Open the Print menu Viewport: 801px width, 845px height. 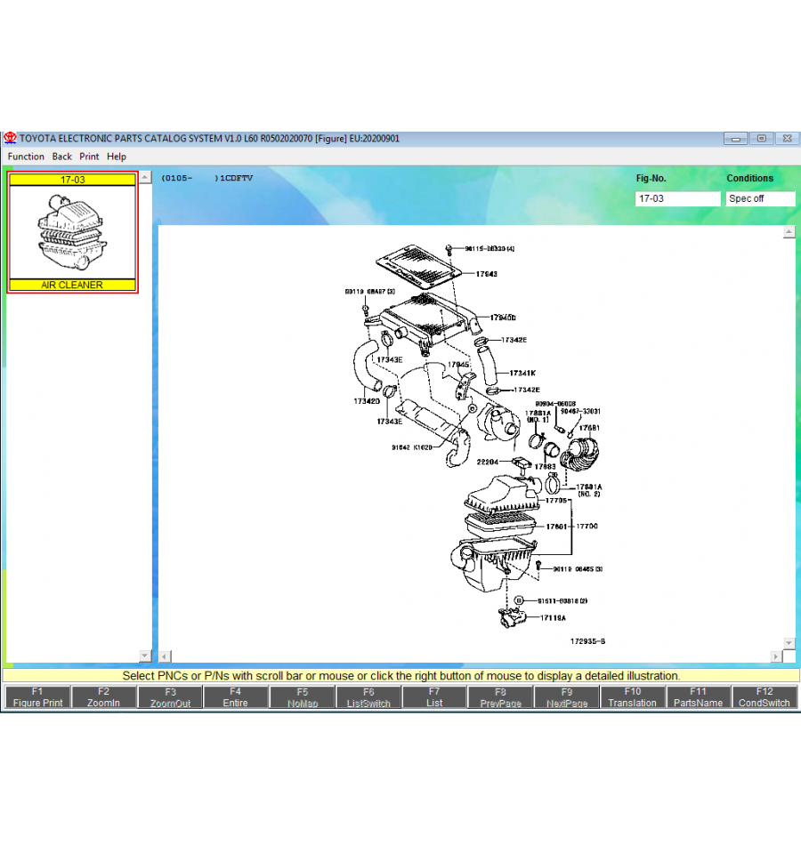click(89, 157)
